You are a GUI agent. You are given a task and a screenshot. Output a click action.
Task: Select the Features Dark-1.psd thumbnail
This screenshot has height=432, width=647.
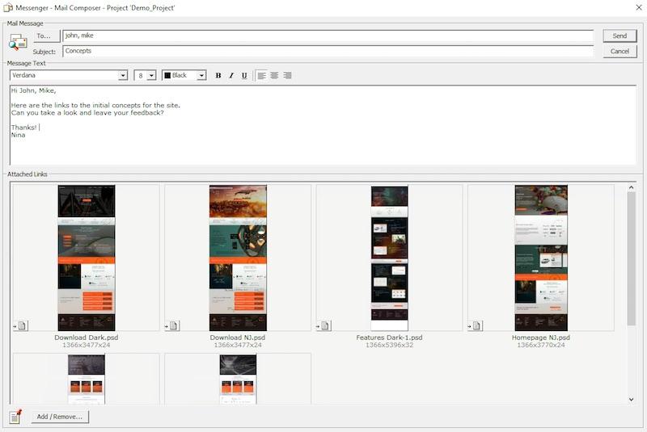click(389, 258)
